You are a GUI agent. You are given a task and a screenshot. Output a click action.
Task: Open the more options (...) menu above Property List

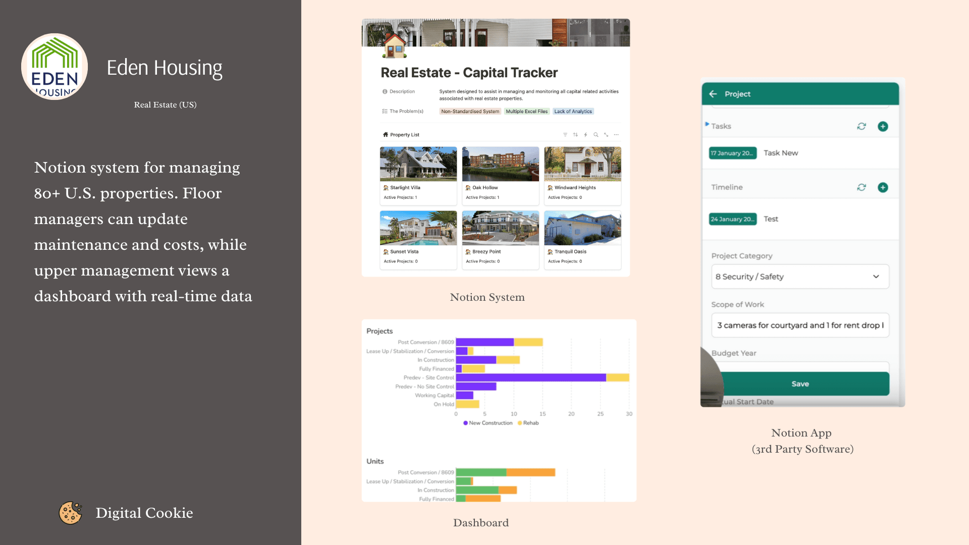click(x=616, y=135)
